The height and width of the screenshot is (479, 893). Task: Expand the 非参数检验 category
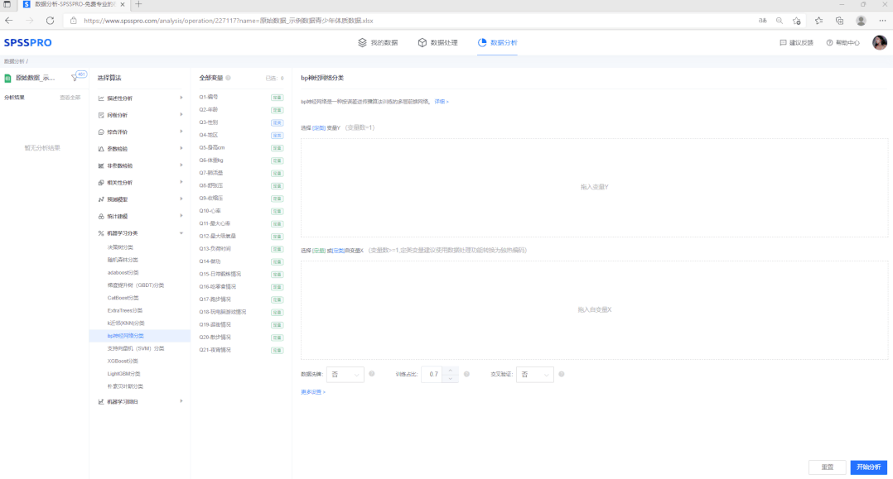pyautogui.click(x=181, y=165)
